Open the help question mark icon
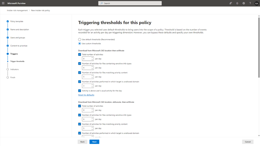The width and height of the screenshot is (260, 146). 250,3
